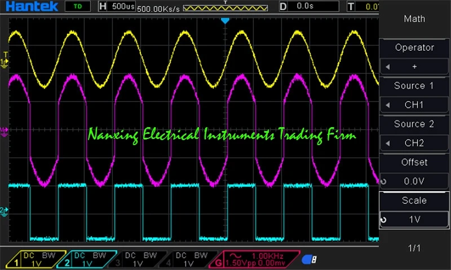Click the CH1 yellow ground marker

(5, 63)
